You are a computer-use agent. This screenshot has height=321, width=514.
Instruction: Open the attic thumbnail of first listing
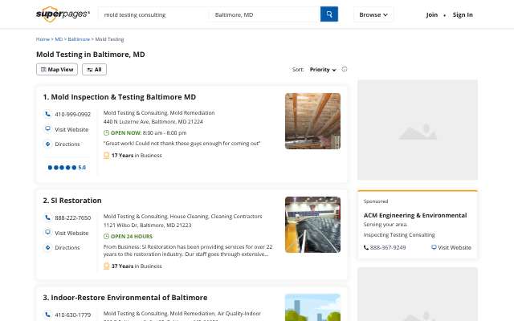point(312,121)
